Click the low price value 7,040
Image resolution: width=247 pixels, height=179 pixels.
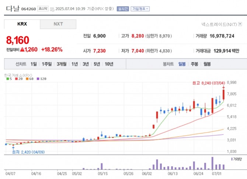pos(138,51)
